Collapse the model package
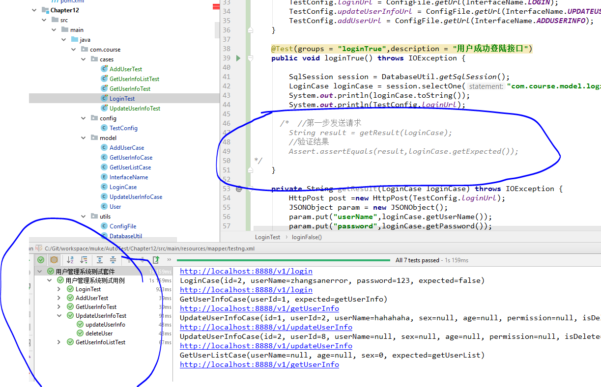Viewport: 601px width, 387px height. [x=84, y=138]
